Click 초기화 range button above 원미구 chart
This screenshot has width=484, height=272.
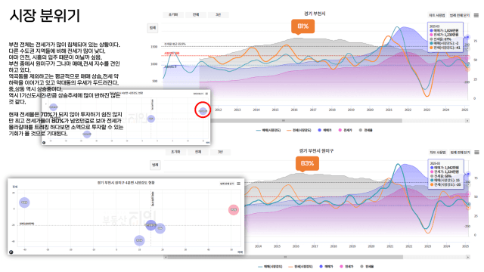pyautogui.click(x=175, y=152)
